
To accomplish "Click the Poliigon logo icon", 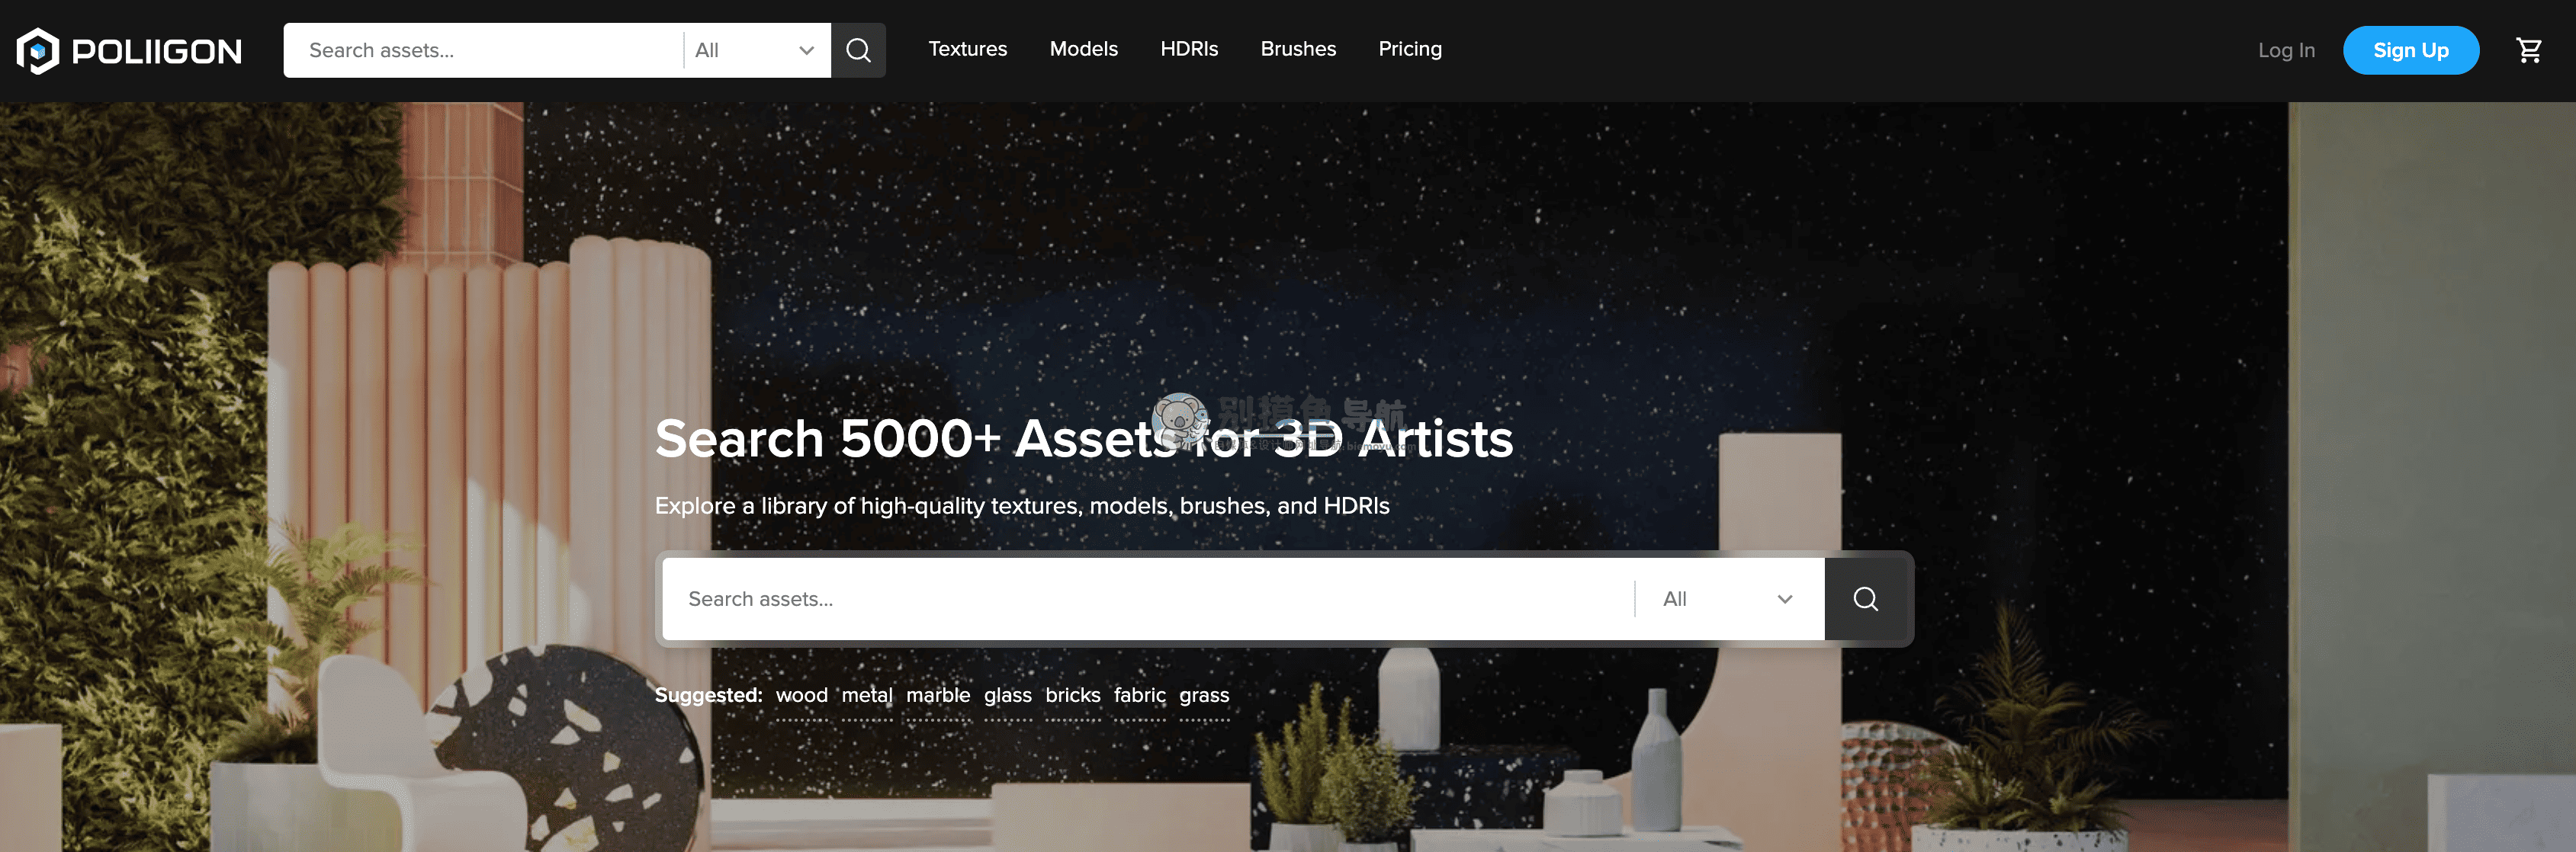I will pos(38,51).
